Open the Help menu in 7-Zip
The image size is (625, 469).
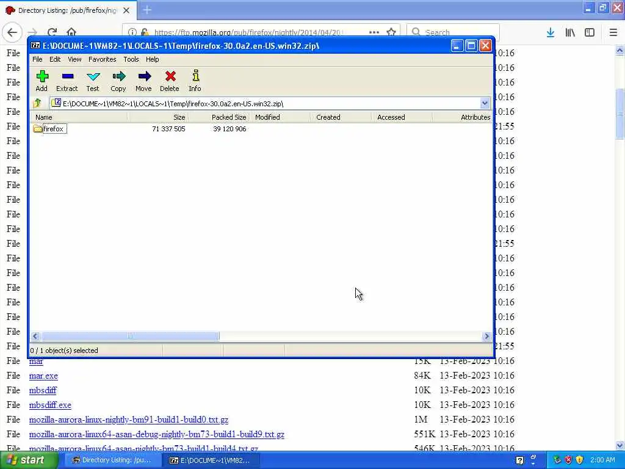pos(152,59)
